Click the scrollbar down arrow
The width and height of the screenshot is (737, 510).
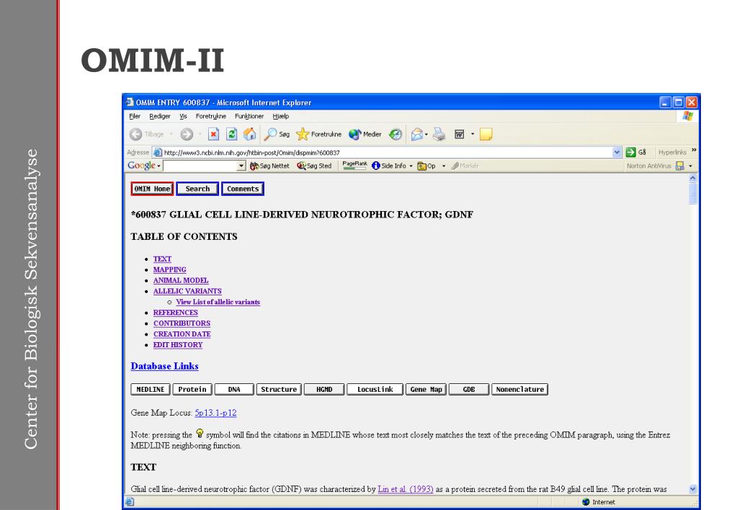[692, 489]
